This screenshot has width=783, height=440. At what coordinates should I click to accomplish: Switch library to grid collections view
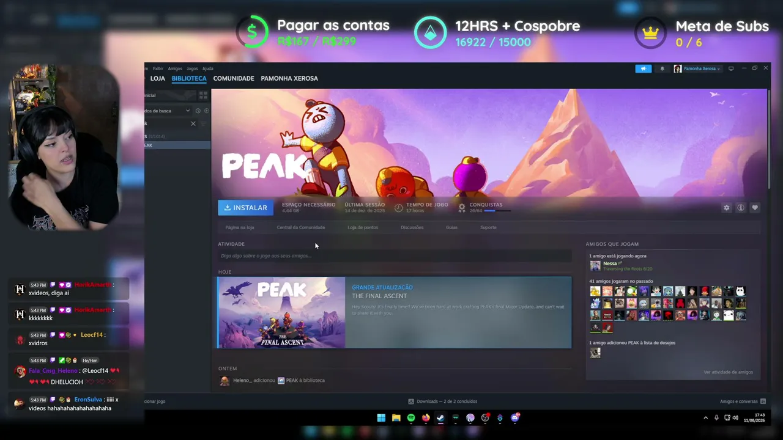click(203, 95)
